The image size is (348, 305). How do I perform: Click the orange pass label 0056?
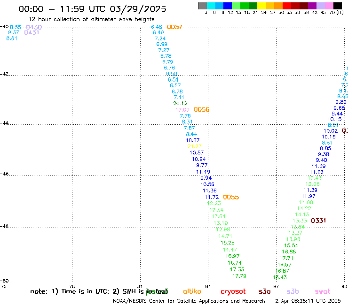tap(202, 110)
